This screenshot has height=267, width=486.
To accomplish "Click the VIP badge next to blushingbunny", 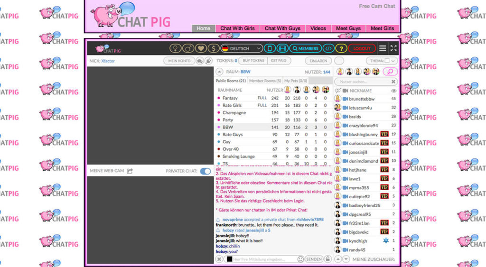I will coord(384,134).
